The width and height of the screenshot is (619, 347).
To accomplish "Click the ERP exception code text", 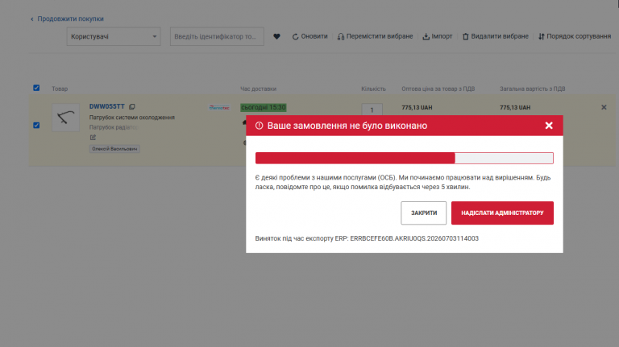I will tap(414, 238).
